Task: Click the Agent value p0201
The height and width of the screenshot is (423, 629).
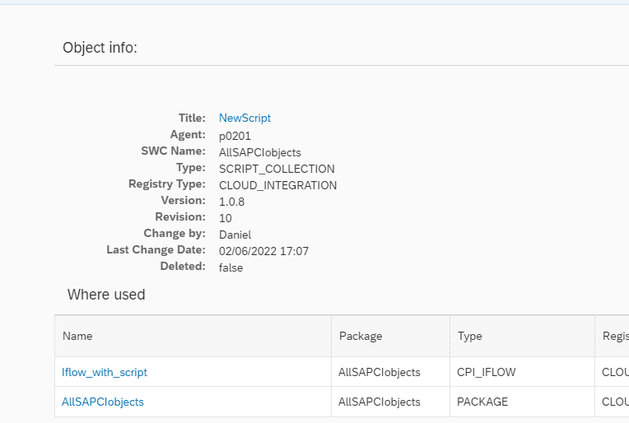Action: (x=235, y=137)
